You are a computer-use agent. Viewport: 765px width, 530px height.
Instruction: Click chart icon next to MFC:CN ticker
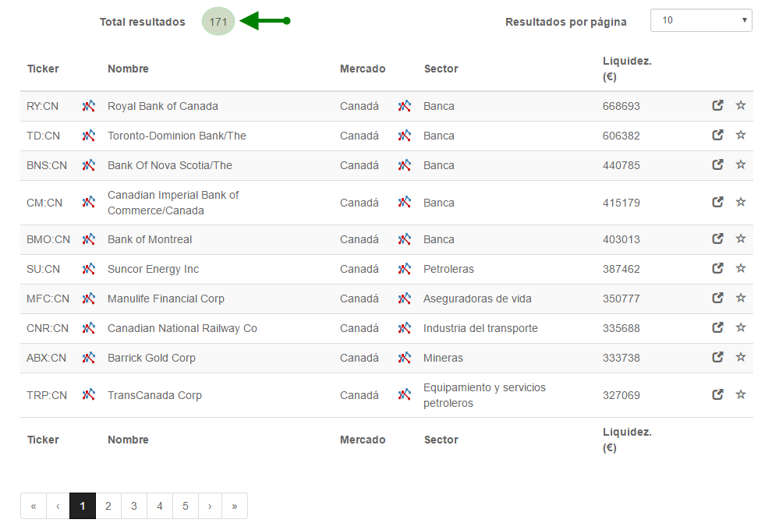(88, 299)
